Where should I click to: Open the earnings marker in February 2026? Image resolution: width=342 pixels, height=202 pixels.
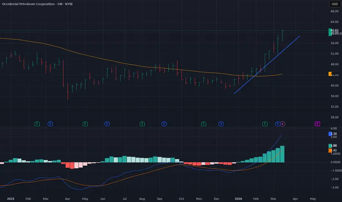[265, 124]
